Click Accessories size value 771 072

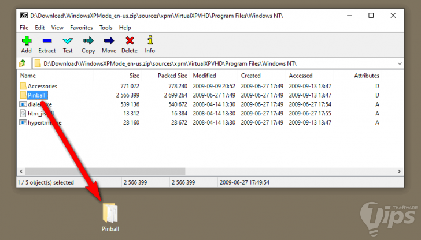pyautogui.click(x=130, y=86)
